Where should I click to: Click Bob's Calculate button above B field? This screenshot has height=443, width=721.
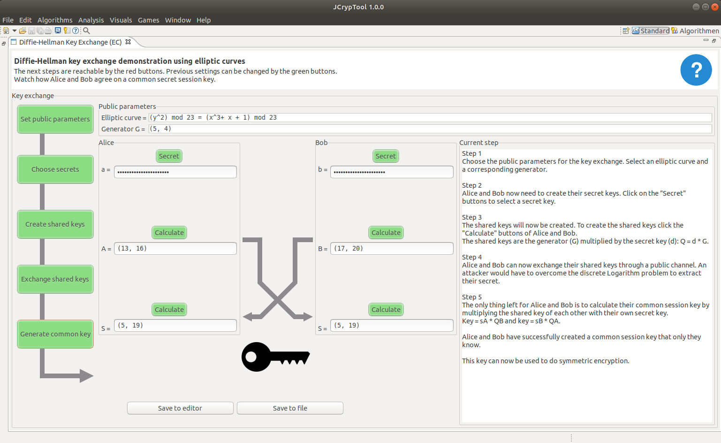(386, 233)
